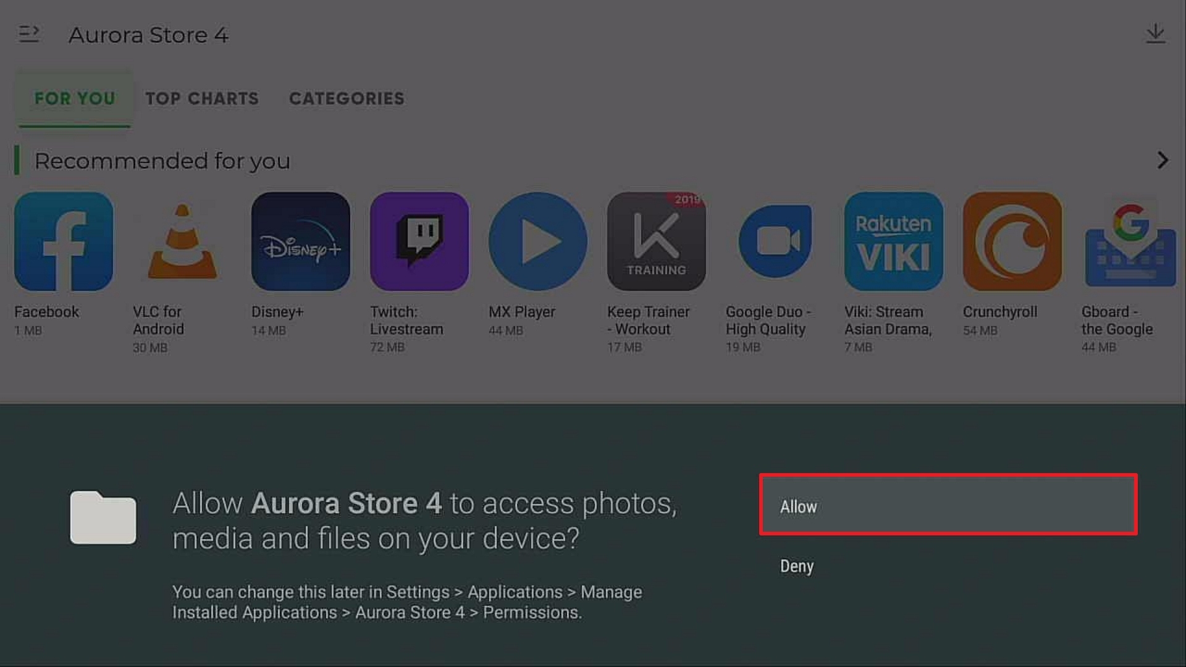Image resolution: width=1186 pixels, height=667 pixels.
Task: Click the Keep Trainer - Workout label
Action: point(649,321)
